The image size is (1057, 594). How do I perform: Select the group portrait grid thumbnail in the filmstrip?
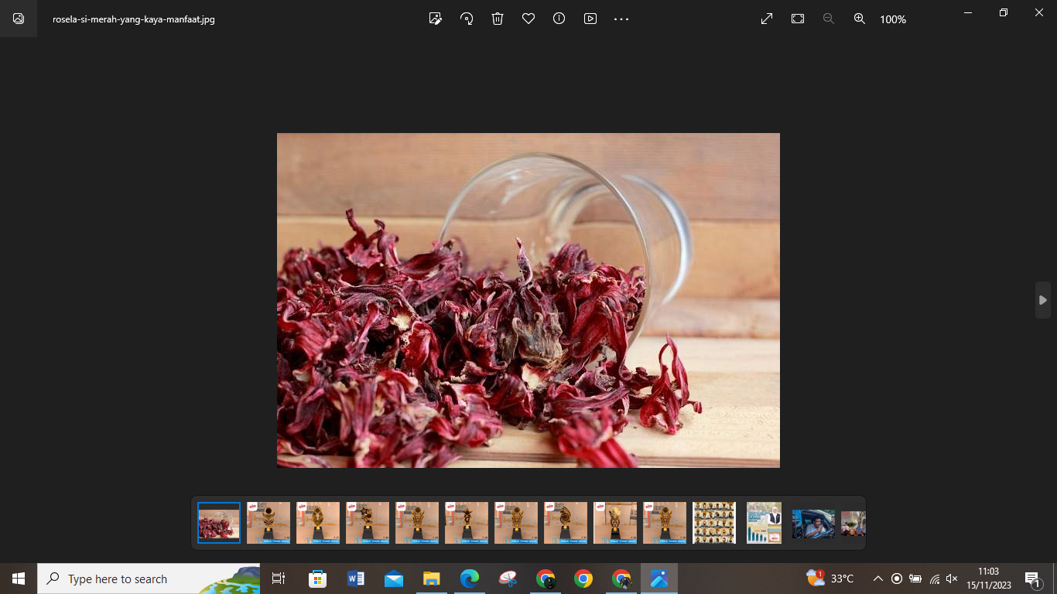(x=714, y=523)
